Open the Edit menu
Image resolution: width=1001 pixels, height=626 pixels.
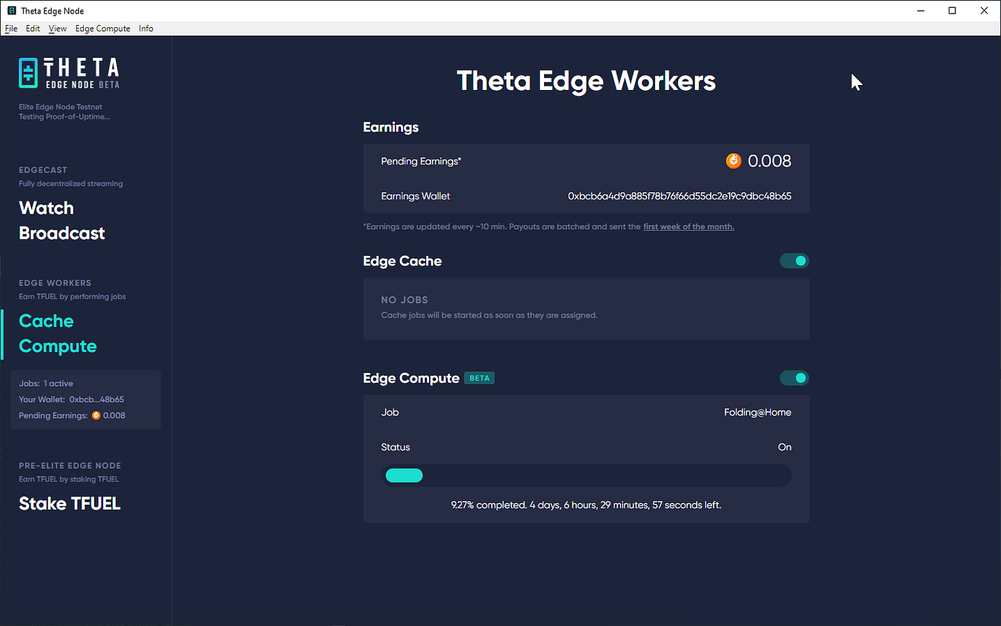coord(32,28)
